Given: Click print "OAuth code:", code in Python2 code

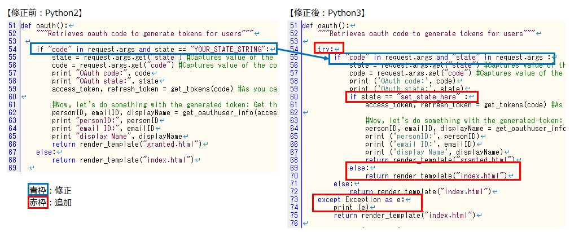Looking at the screenshot, I should pyautogui.click(x=103, y=73).
